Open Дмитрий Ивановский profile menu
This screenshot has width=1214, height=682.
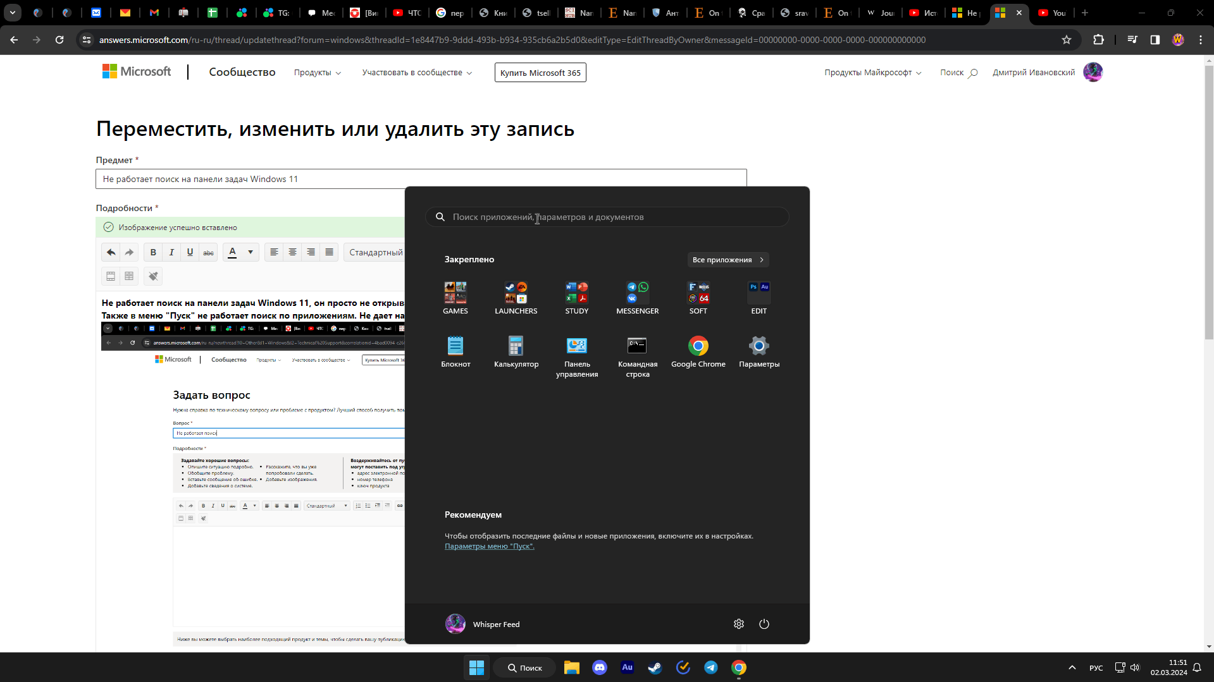pyautogui.click(x=1047, y=72)
